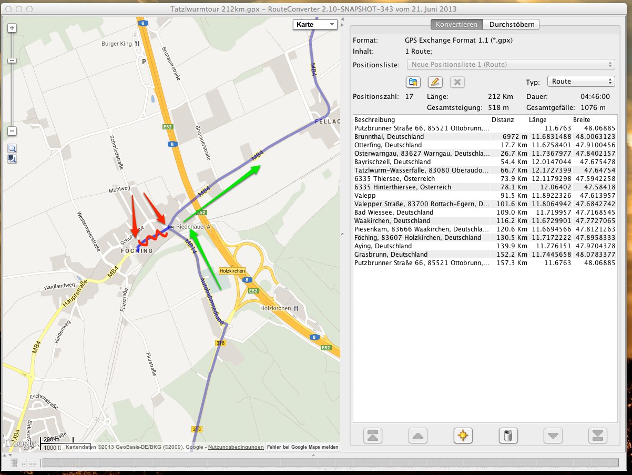Move selected position to top of list
Screen dimensions: 632x475
(373, 436)
